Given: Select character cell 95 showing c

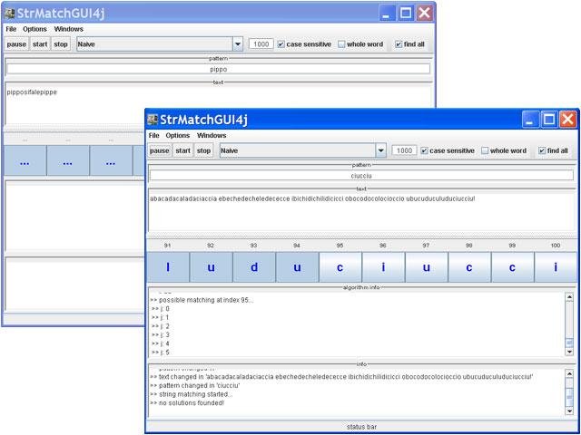Looking at the screenshot, I should coord(340,267).
